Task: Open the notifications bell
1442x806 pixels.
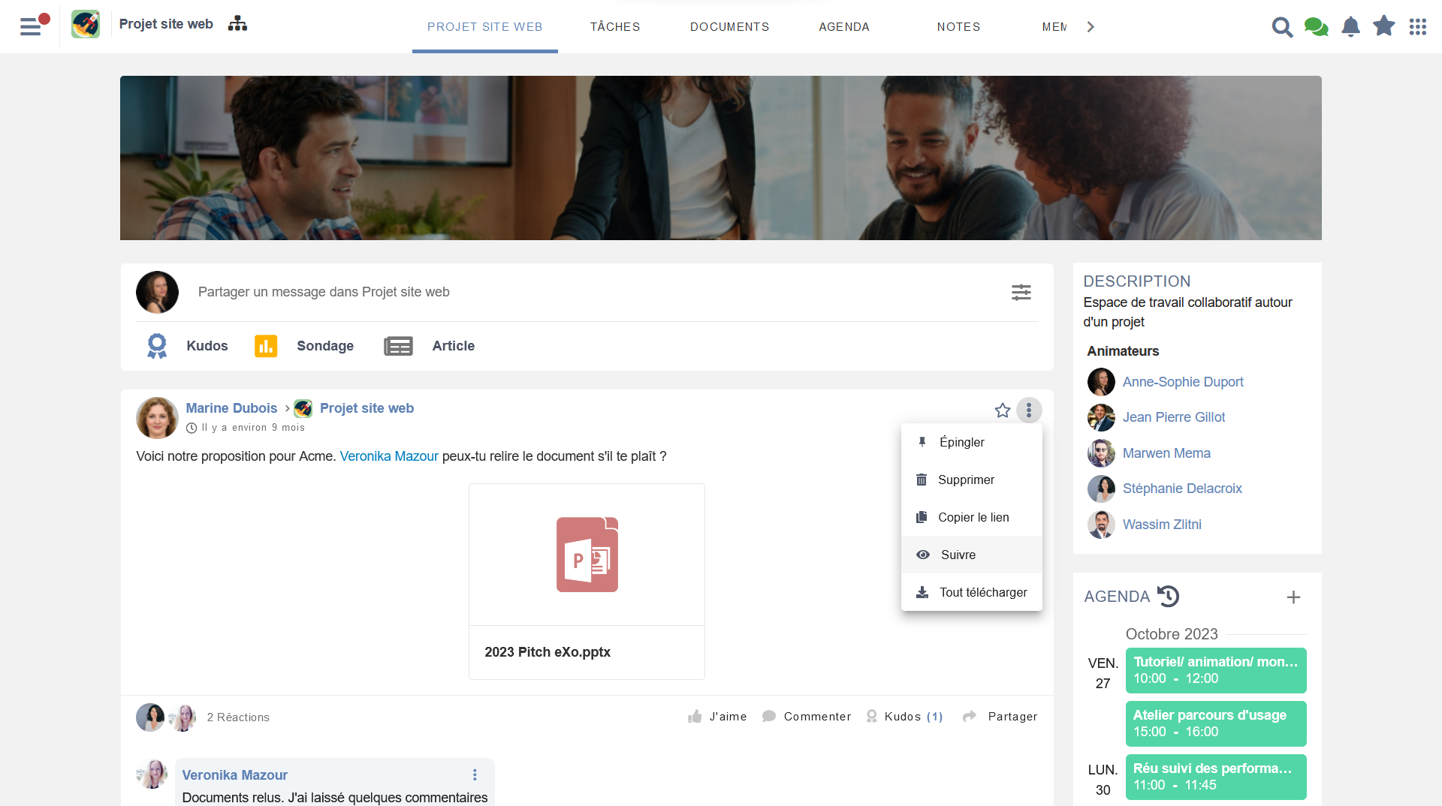Action: click(1350, 27)
